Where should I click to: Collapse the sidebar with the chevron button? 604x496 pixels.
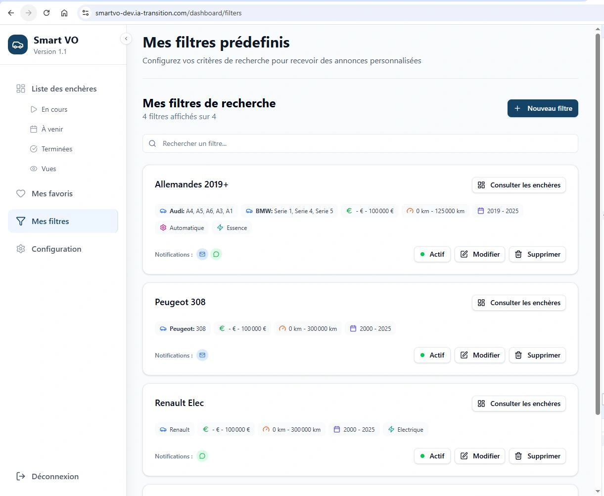(x=126, y=39)
